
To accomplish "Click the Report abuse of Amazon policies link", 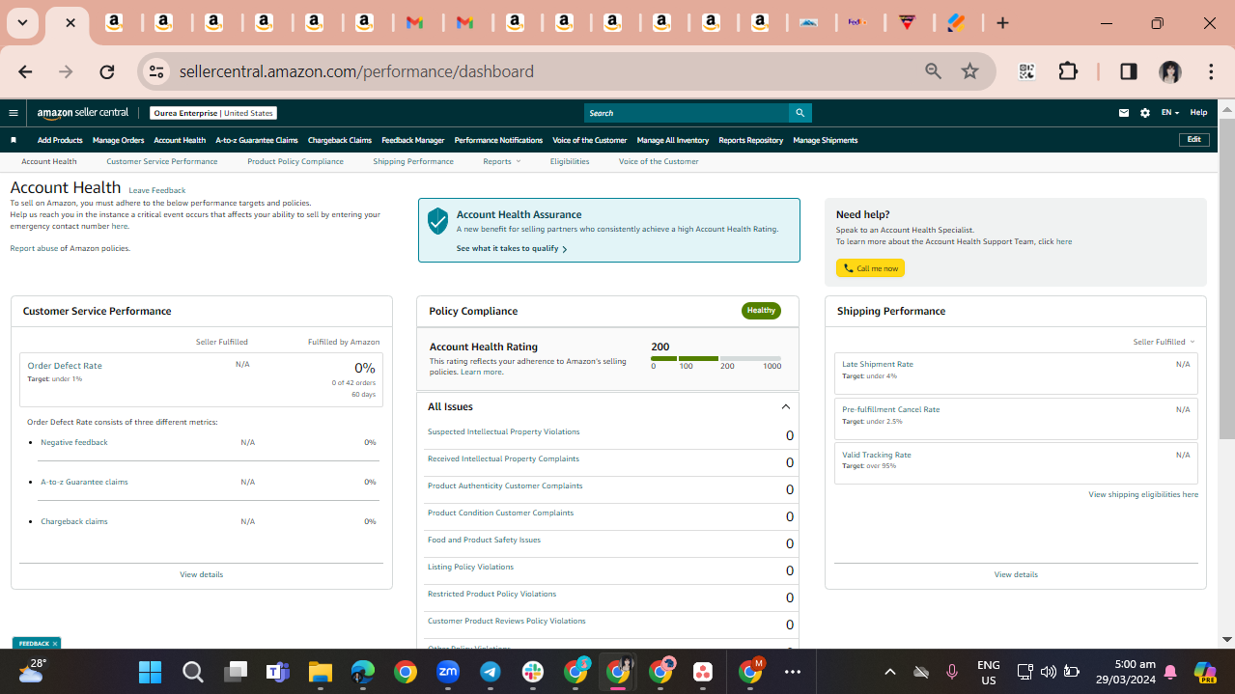I will 70,248.
